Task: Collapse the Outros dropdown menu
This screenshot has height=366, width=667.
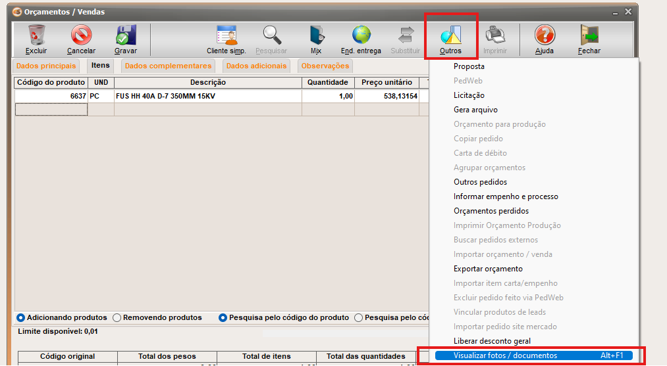Action: tap(451, 38)
